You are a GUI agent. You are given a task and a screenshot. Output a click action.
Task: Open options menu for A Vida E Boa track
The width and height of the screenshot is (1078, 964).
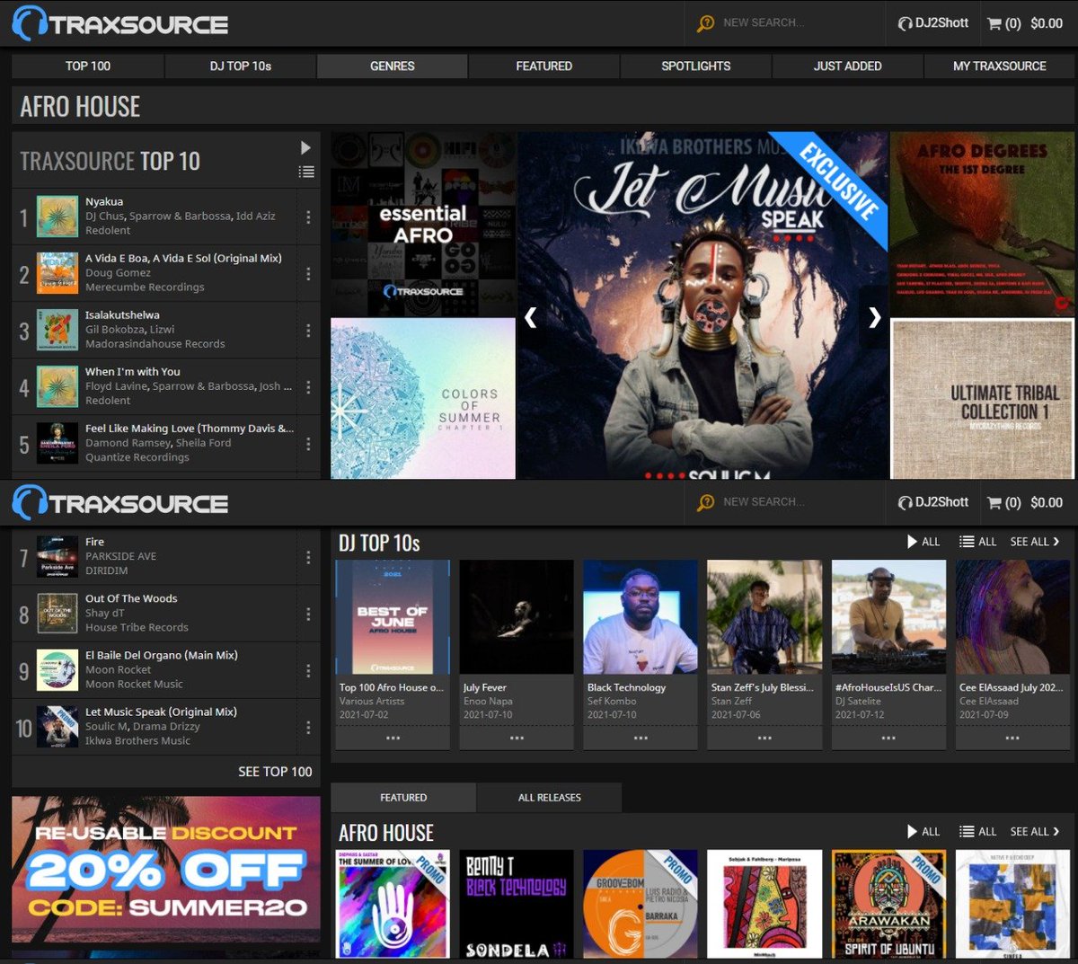click(x=308, y=273)
